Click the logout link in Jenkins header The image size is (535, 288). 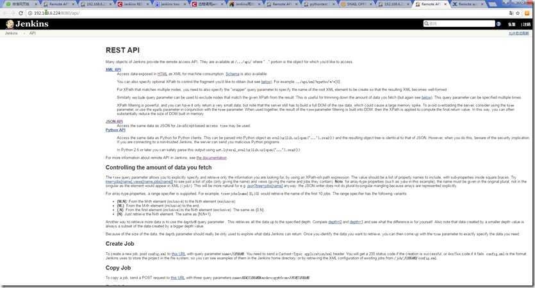526,24
